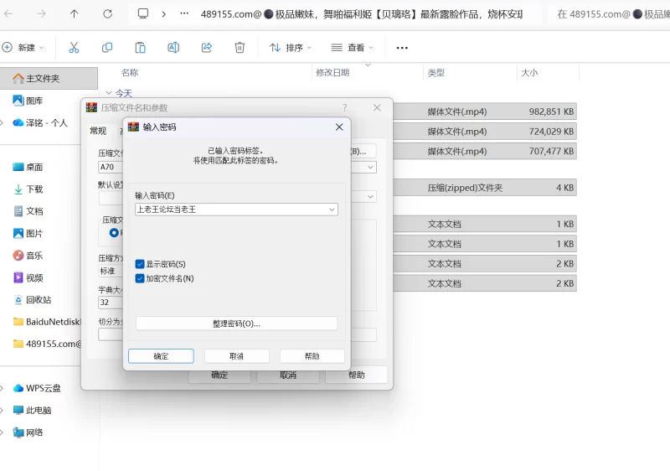Screen dimensions: 670x471
Task: Expand the password input dropdown arrow
Action: [332, 210]
